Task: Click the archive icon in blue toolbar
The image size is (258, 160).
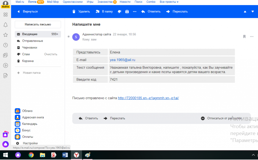Action: 127,12
